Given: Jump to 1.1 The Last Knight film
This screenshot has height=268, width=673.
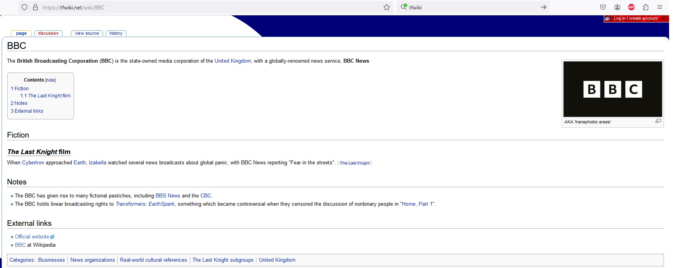Looking at the screenshot, I should pyautogui.click(x=45, y=96).
